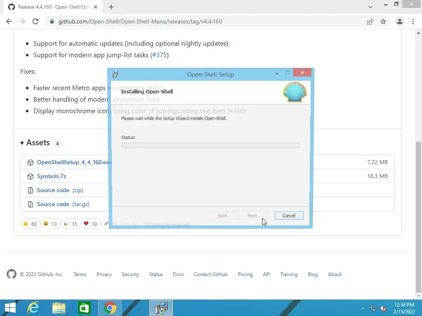Viewport: 422px width, 316px height.
Task: Close the Release 4.4.160 tab
Action: [x=96, y=7]
